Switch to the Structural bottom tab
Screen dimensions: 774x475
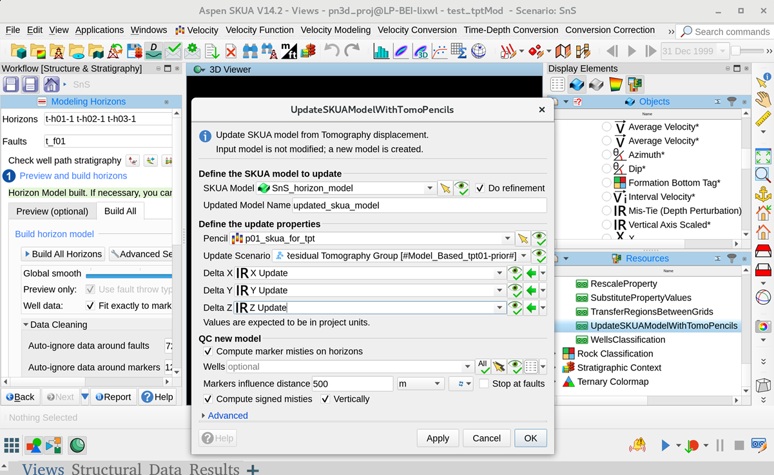pos(108,469)
